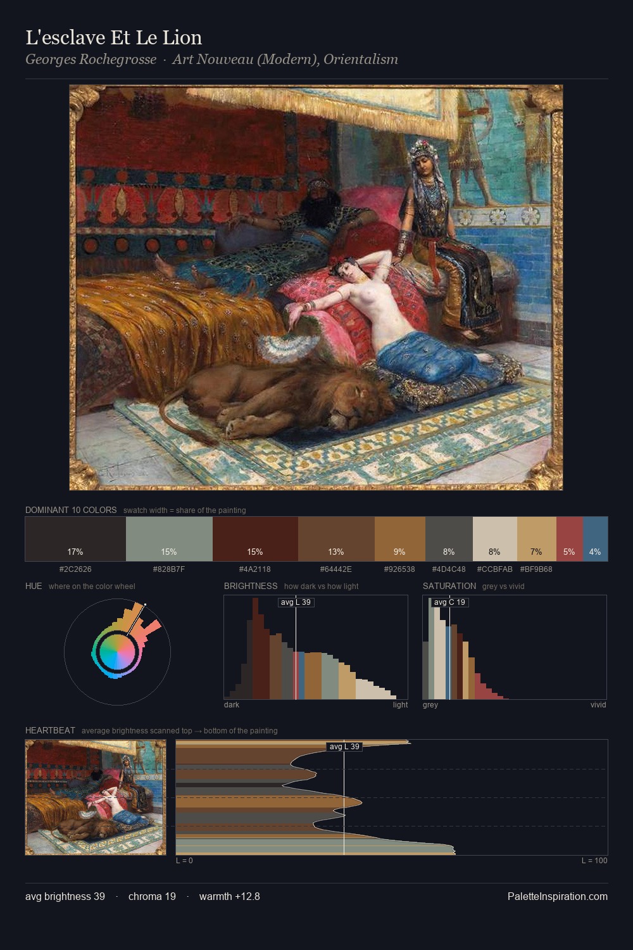Viewport: 633px width, 950px height.
Task: Click 'grey vs vivid' caption
Action: [503, 586]
